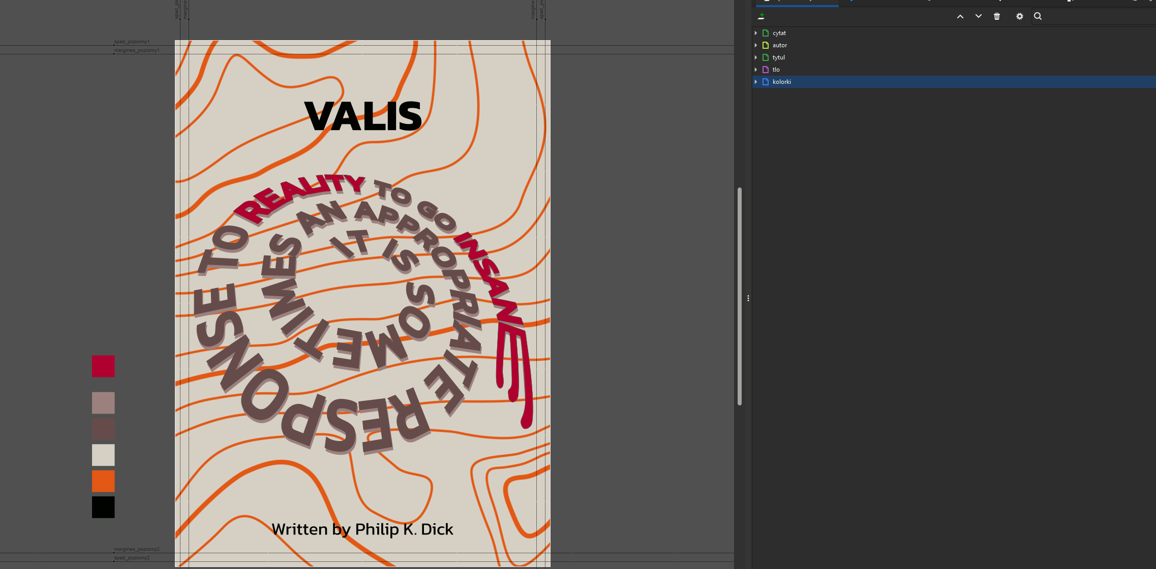This screenshot has width=1156, height=569.
Task: Select the black color swatch
Action: tap(103, 508)
